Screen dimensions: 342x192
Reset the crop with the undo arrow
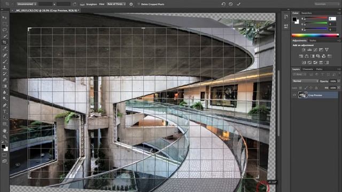point(223,4)
